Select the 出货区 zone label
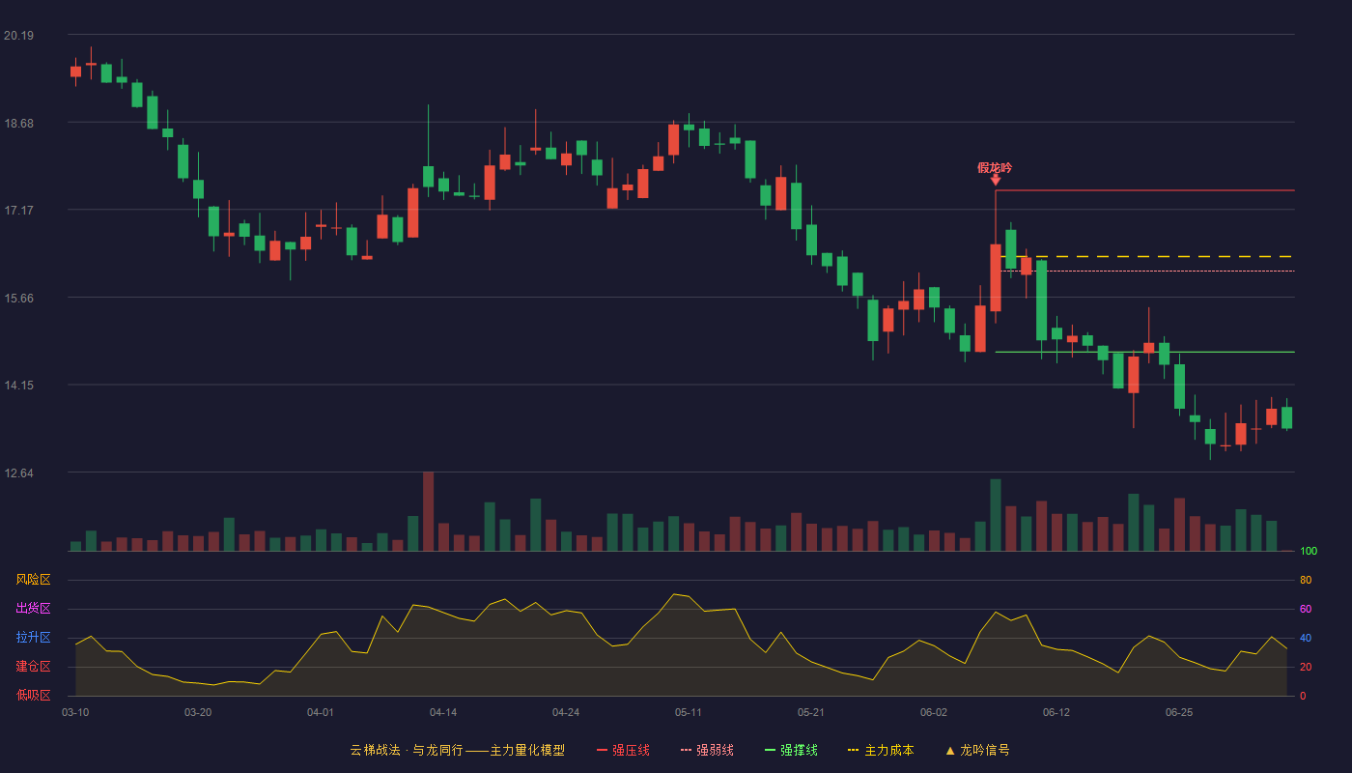Image resolution: width=1352 pixels, height=773 pixels. 33,609
